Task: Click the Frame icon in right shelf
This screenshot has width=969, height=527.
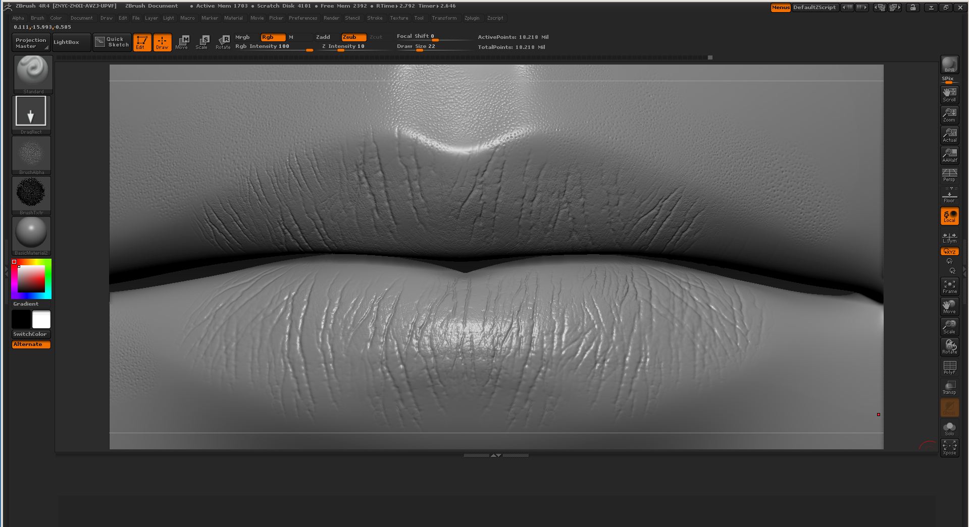Action: tap(949, 286)
